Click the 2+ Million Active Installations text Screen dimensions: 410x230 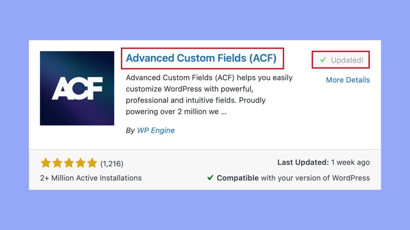[x=90, y=178]
